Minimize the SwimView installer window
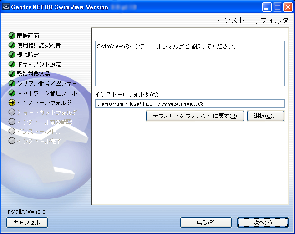This screenshot has width=295, height=234. coord(267,7)
